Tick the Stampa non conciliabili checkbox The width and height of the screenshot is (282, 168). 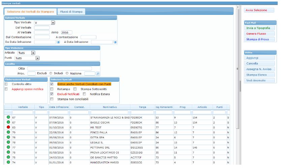52,99
